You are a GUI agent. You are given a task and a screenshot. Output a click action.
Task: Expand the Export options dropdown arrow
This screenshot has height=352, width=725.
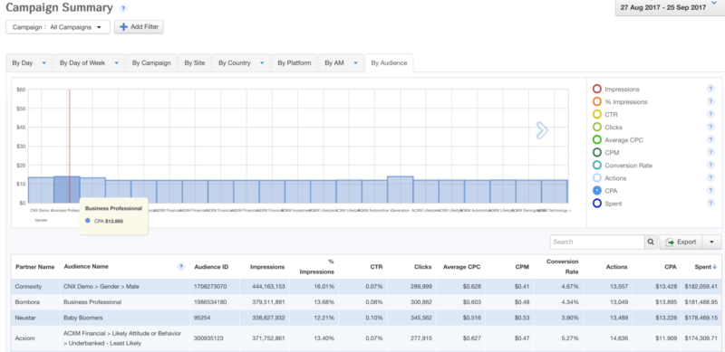[x=711, y=243]
